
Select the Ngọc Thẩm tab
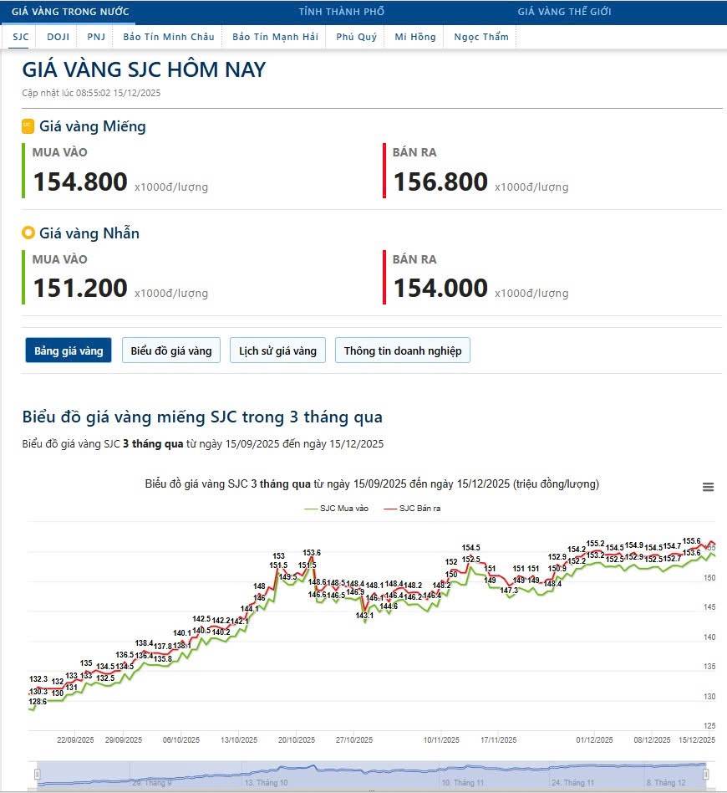[x=480, y=37]
